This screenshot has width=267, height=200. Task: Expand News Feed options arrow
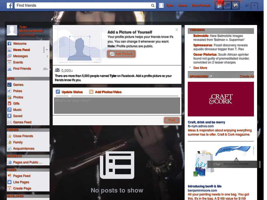click(47, 50)
